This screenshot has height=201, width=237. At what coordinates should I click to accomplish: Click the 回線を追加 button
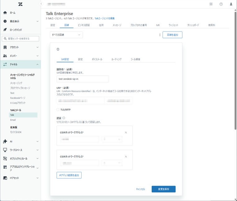click(x=172, y=35)
